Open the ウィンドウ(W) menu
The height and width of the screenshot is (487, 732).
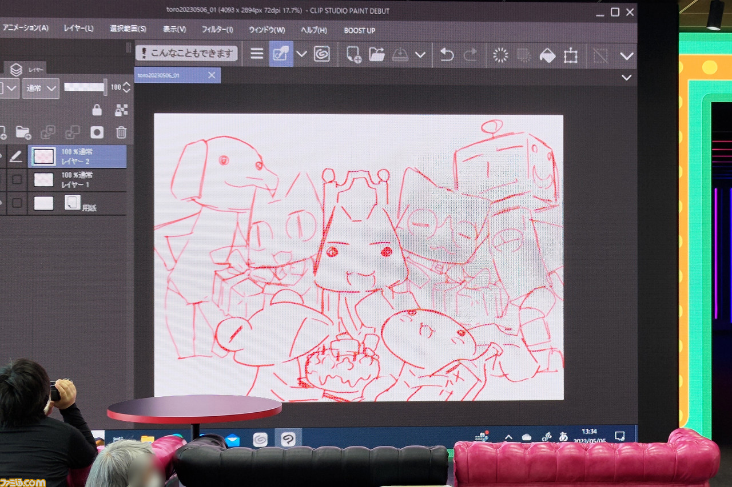point(267,30)
